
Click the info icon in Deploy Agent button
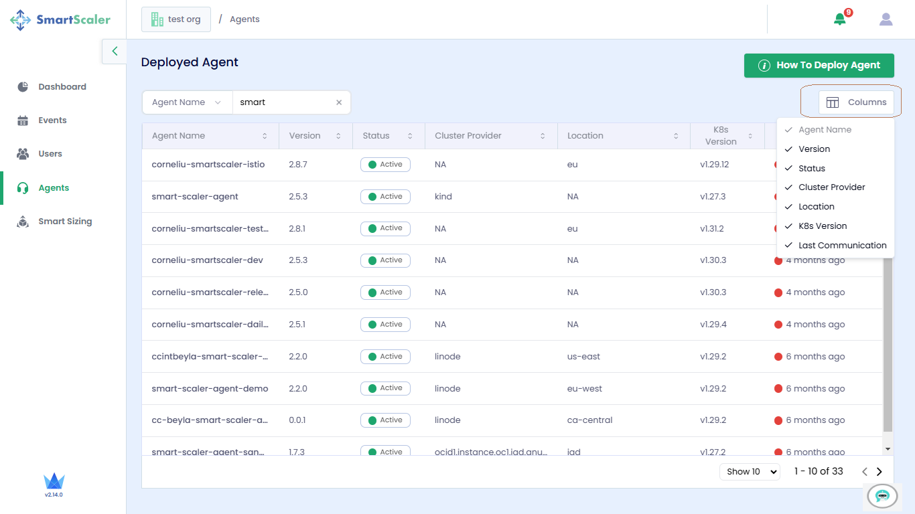[764, 66]
